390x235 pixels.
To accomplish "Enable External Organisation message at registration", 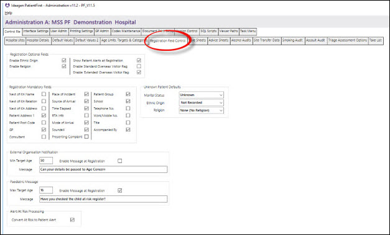I will click(119, 161).
